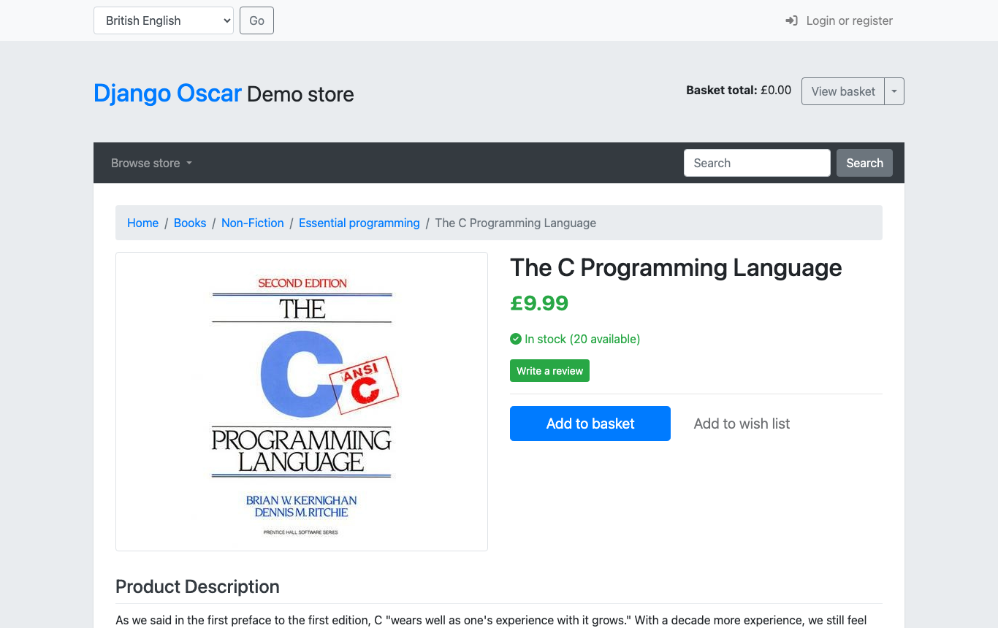Navigate to Non-Fiction breadcrumb

(x=253, y=223)
